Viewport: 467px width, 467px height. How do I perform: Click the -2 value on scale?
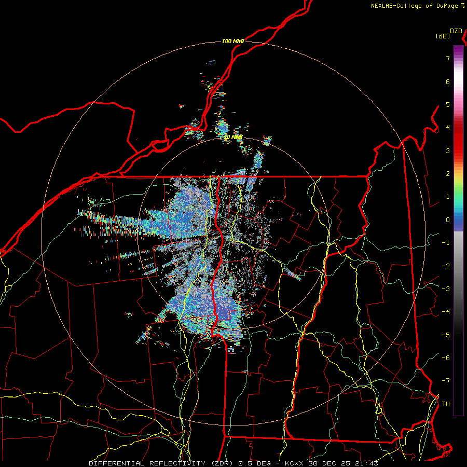coord(446,266)
